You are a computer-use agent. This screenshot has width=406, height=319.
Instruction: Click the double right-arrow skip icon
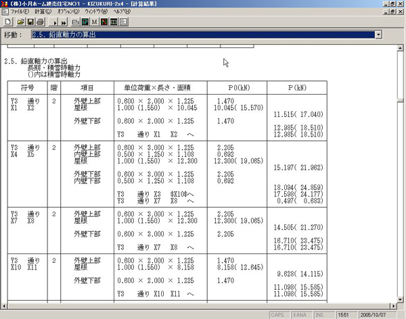[x=64, y=22]
